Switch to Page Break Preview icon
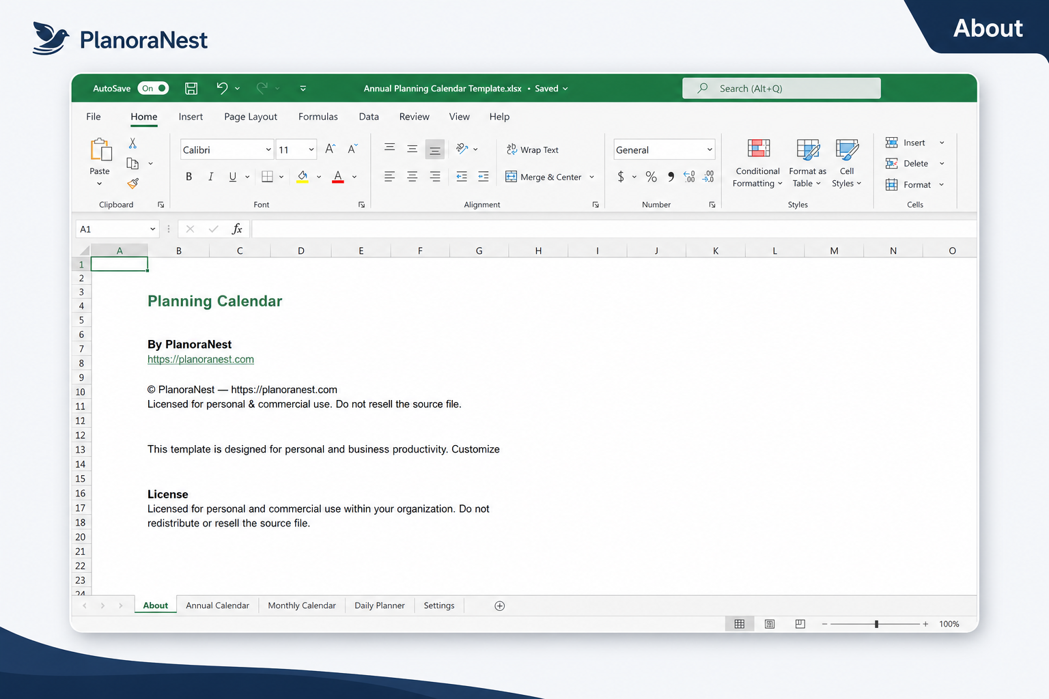Viewport: 1049px width, 699px height. [x=800, y=624]
